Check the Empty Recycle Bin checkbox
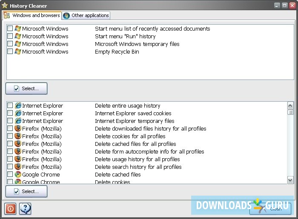298x219 pixels. point(10,51)
